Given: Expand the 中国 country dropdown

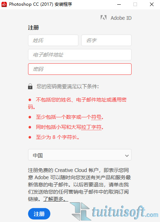Looking at the screenshot, I should (80, 155).
